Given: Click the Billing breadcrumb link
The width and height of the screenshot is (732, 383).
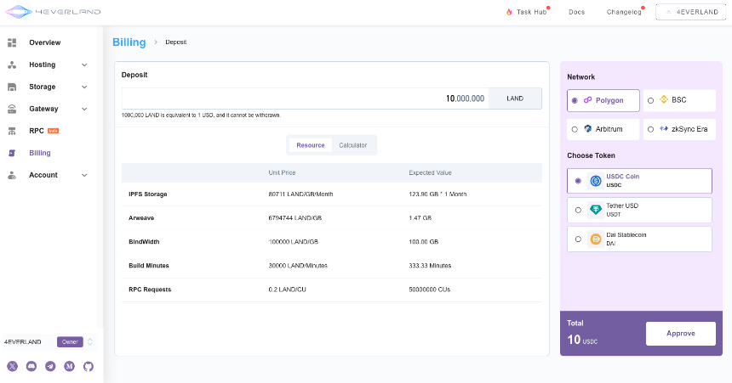Looking at the screenshot, I should 129,42.
